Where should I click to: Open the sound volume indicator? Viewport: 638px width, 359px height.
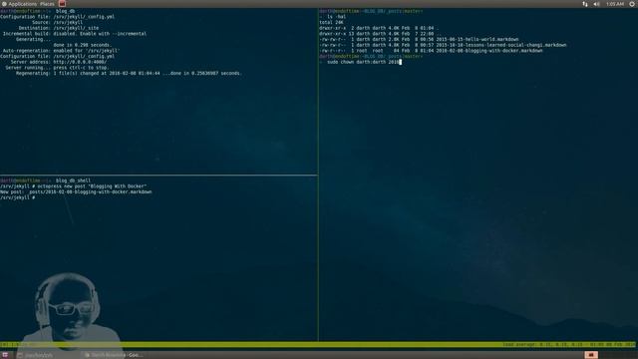coord(596,4)
